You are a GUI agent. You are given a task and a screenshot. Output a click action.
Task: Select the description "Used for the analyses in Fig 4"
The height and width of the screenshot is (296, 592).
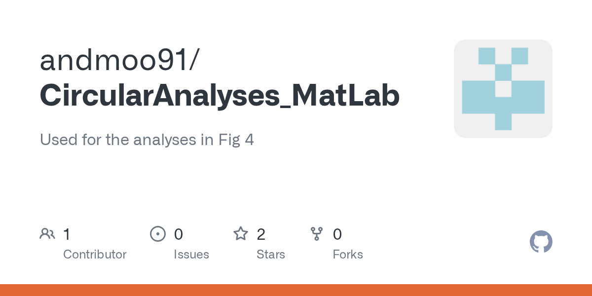point(147,140)
